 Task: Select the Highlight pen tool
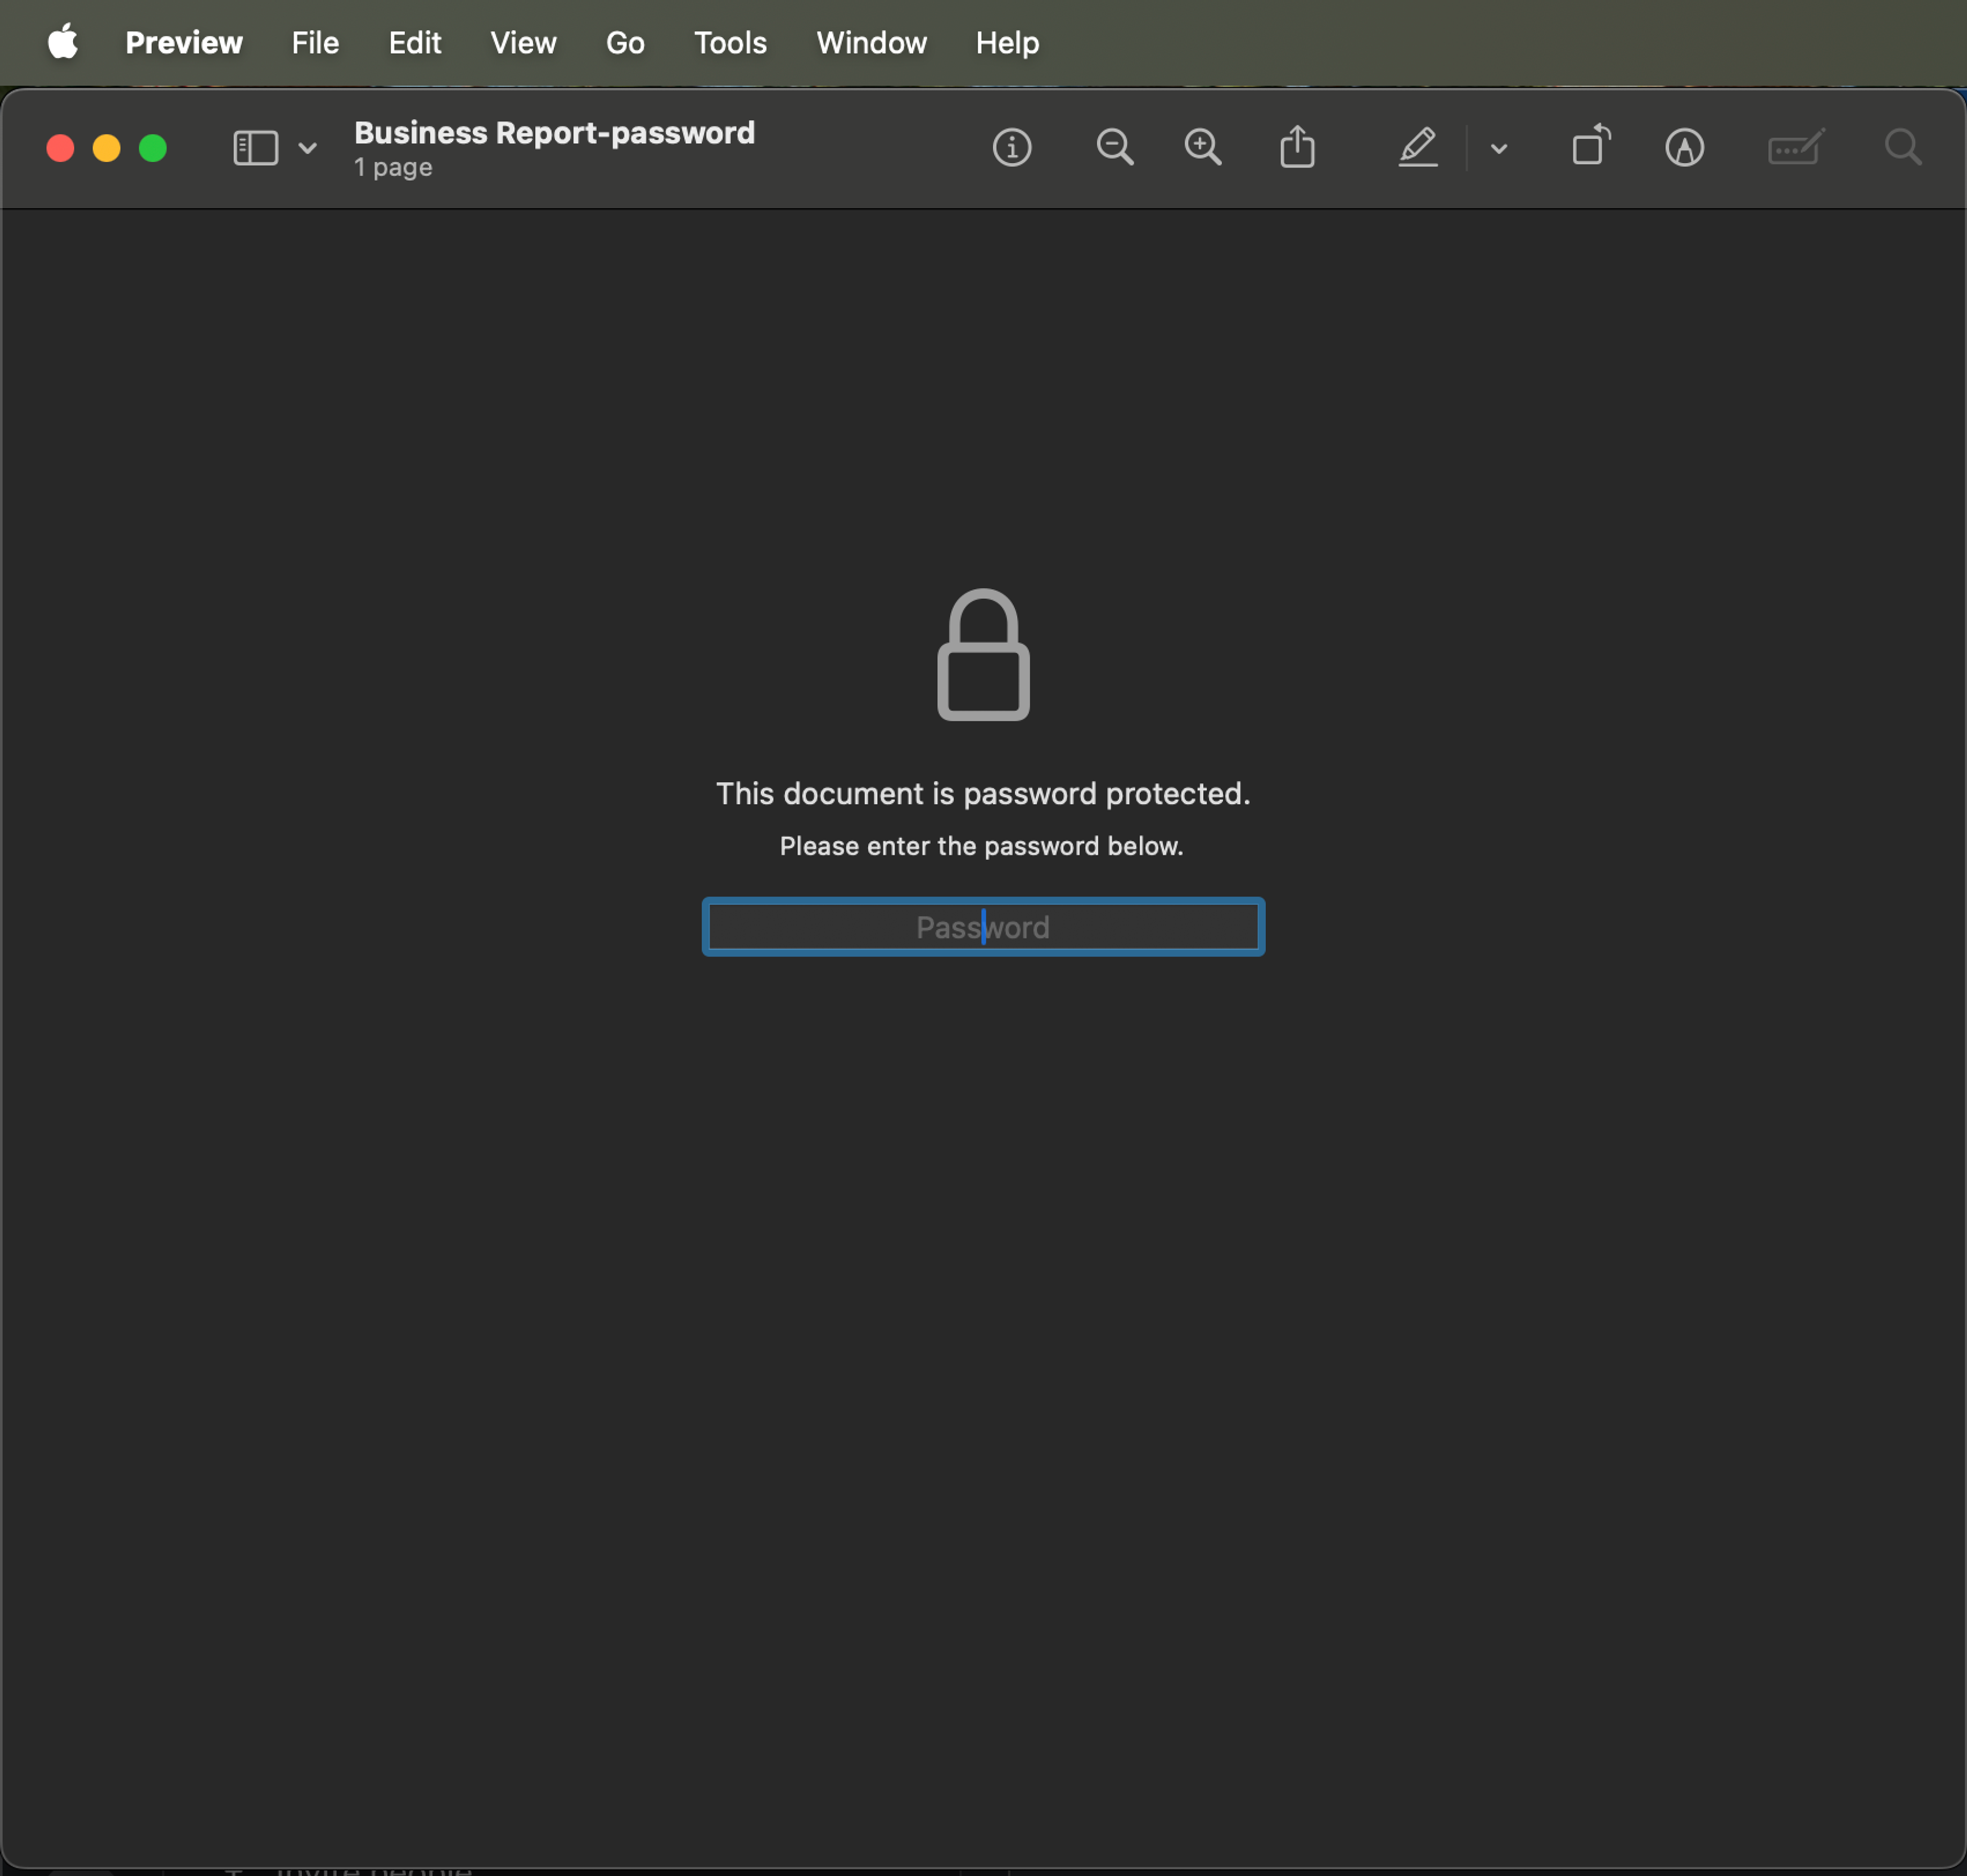pyautogui.click(x=1418, y=148)
